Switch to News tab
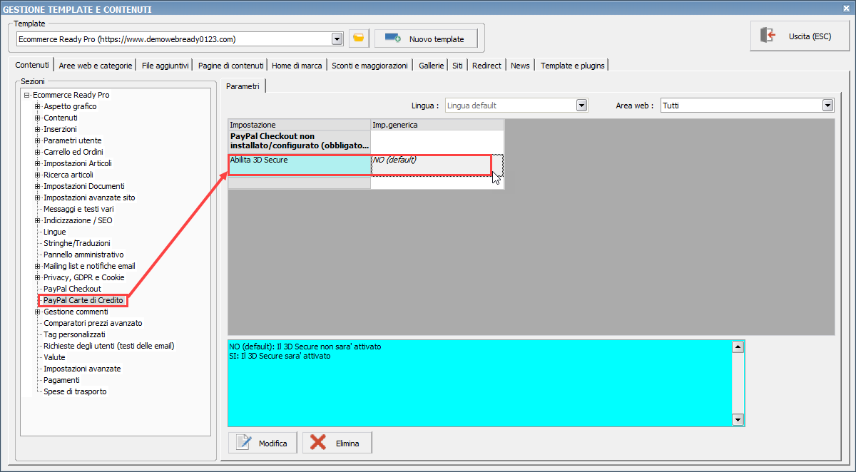This screenshot has height=472, width=856. click(x=520, y=66)
